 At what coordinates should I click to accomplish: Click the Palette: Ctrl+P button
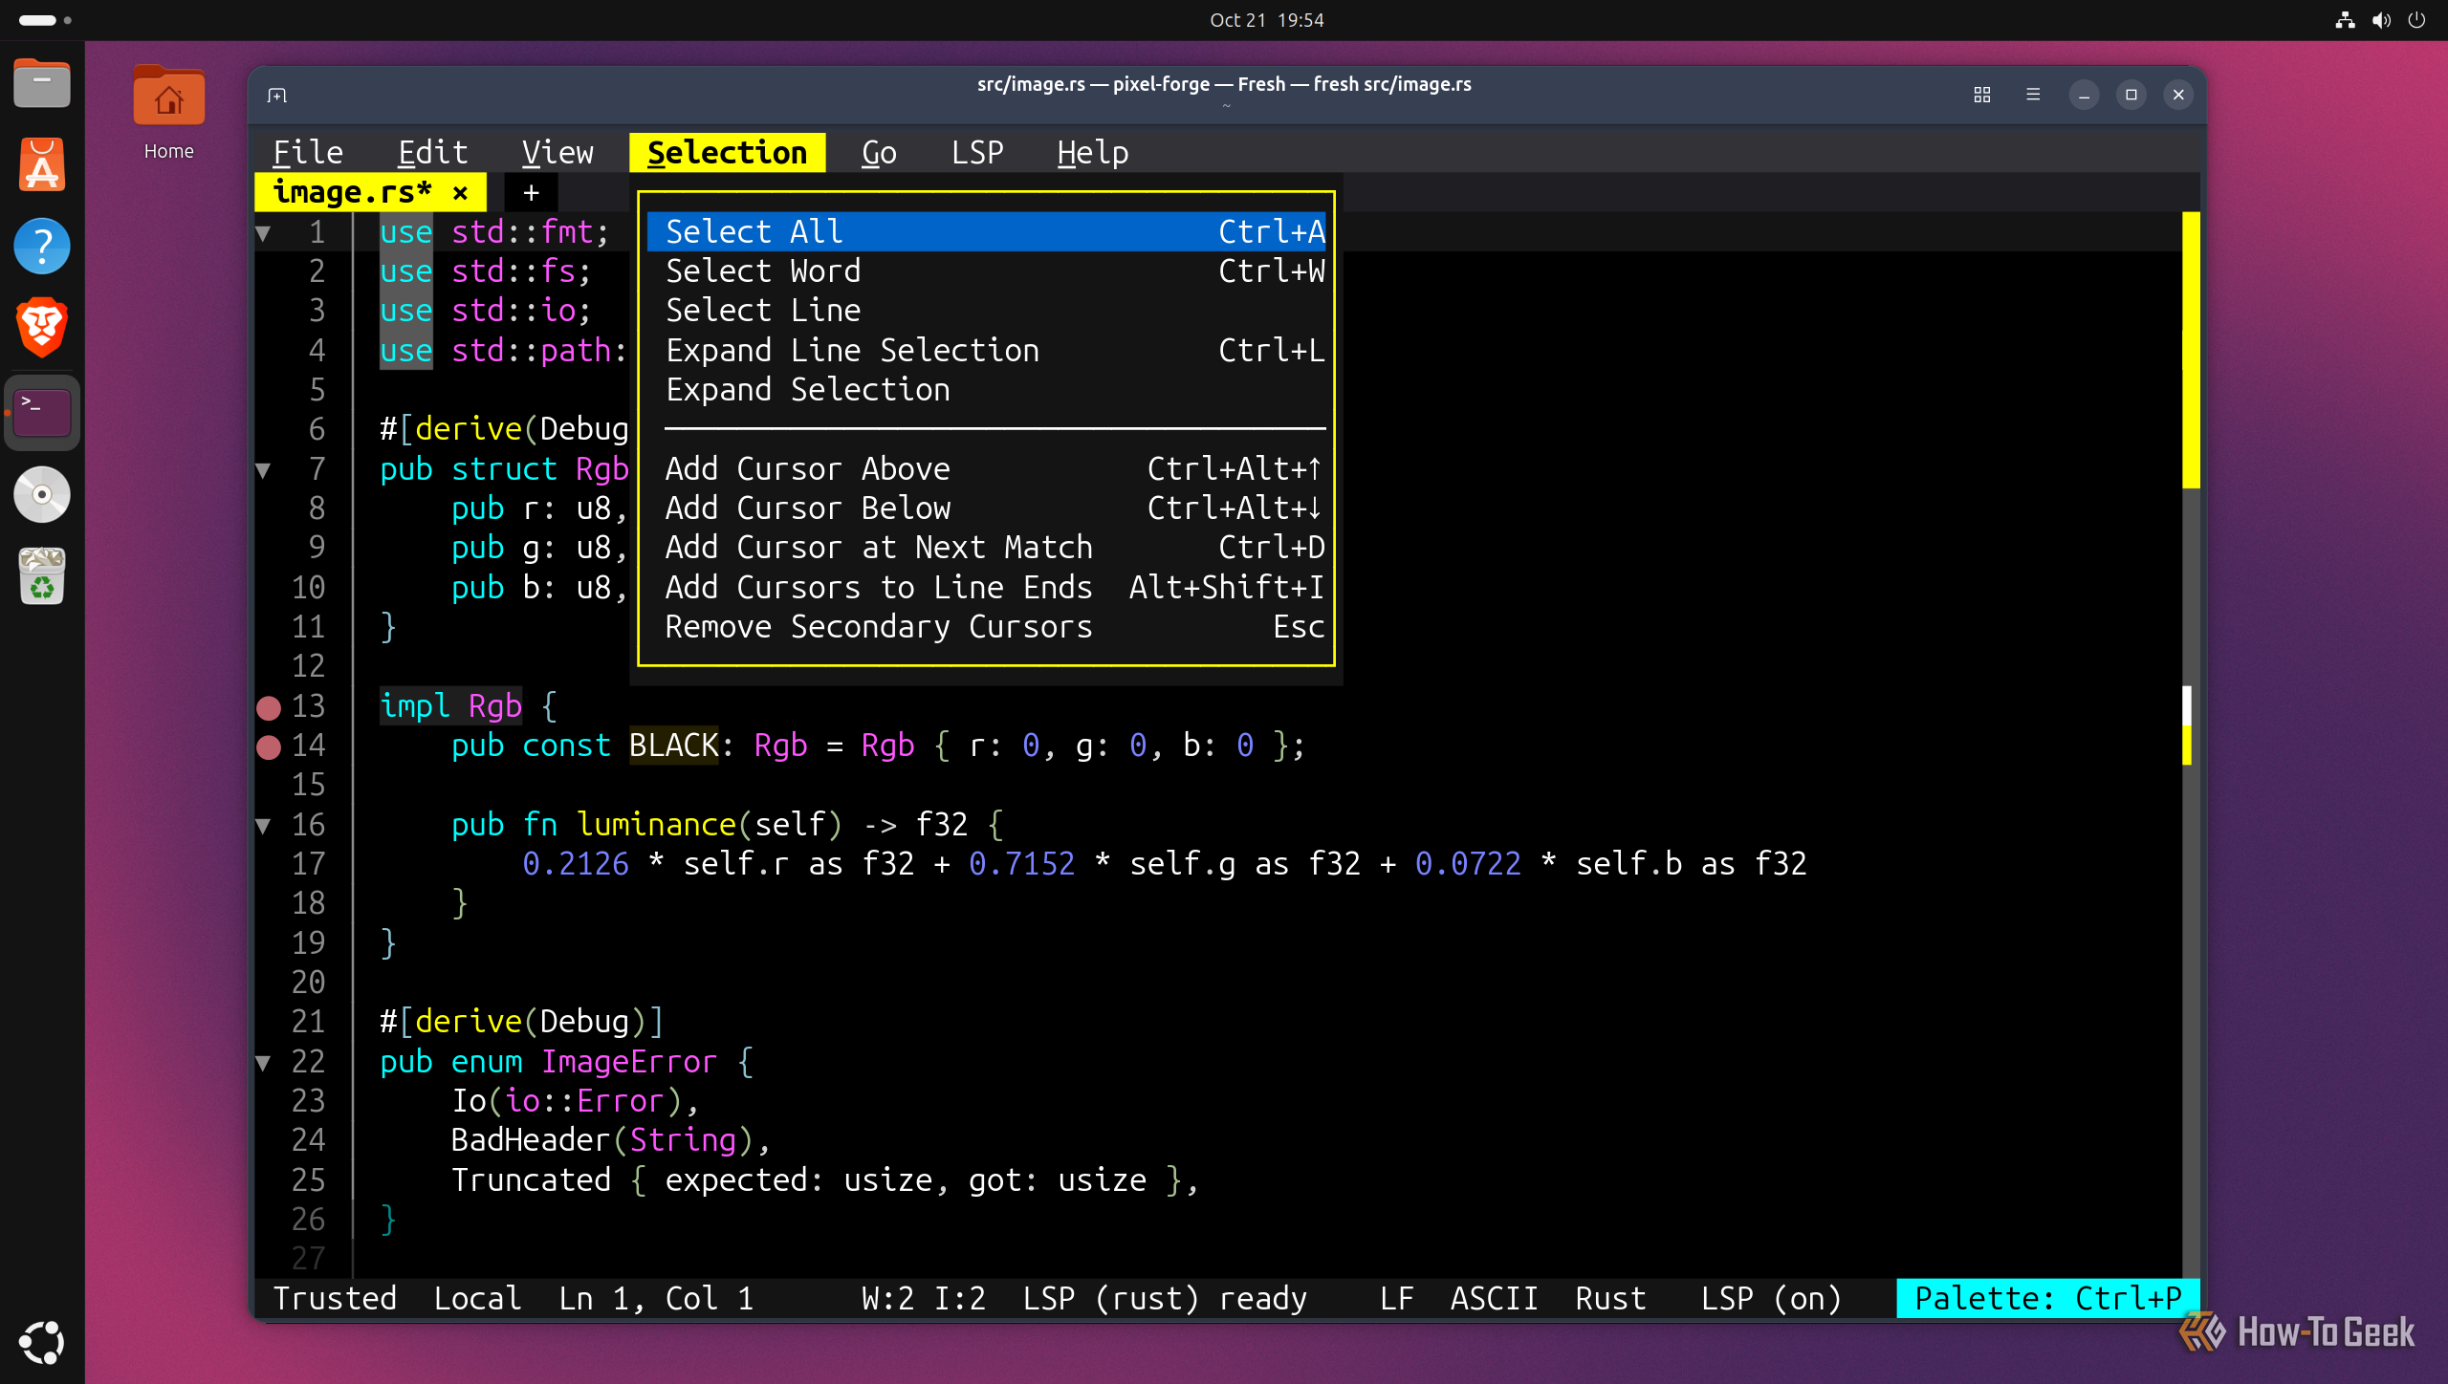pos(2048,1298)
